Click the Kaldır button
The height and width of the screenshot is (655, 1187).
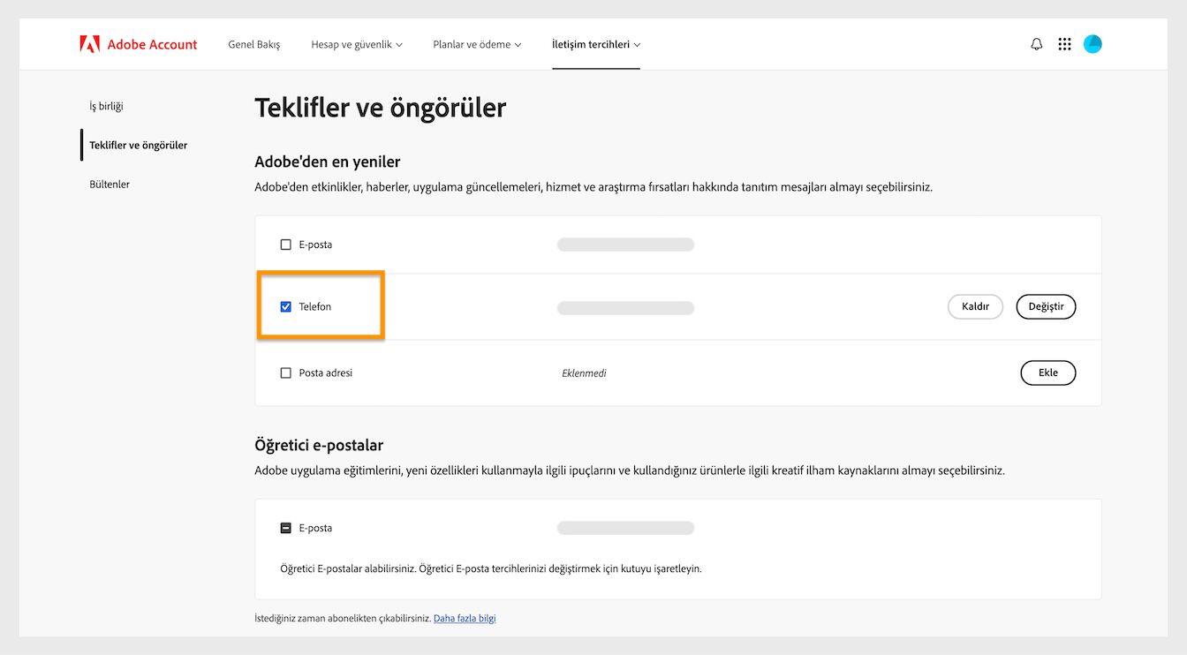click(975, 306)
